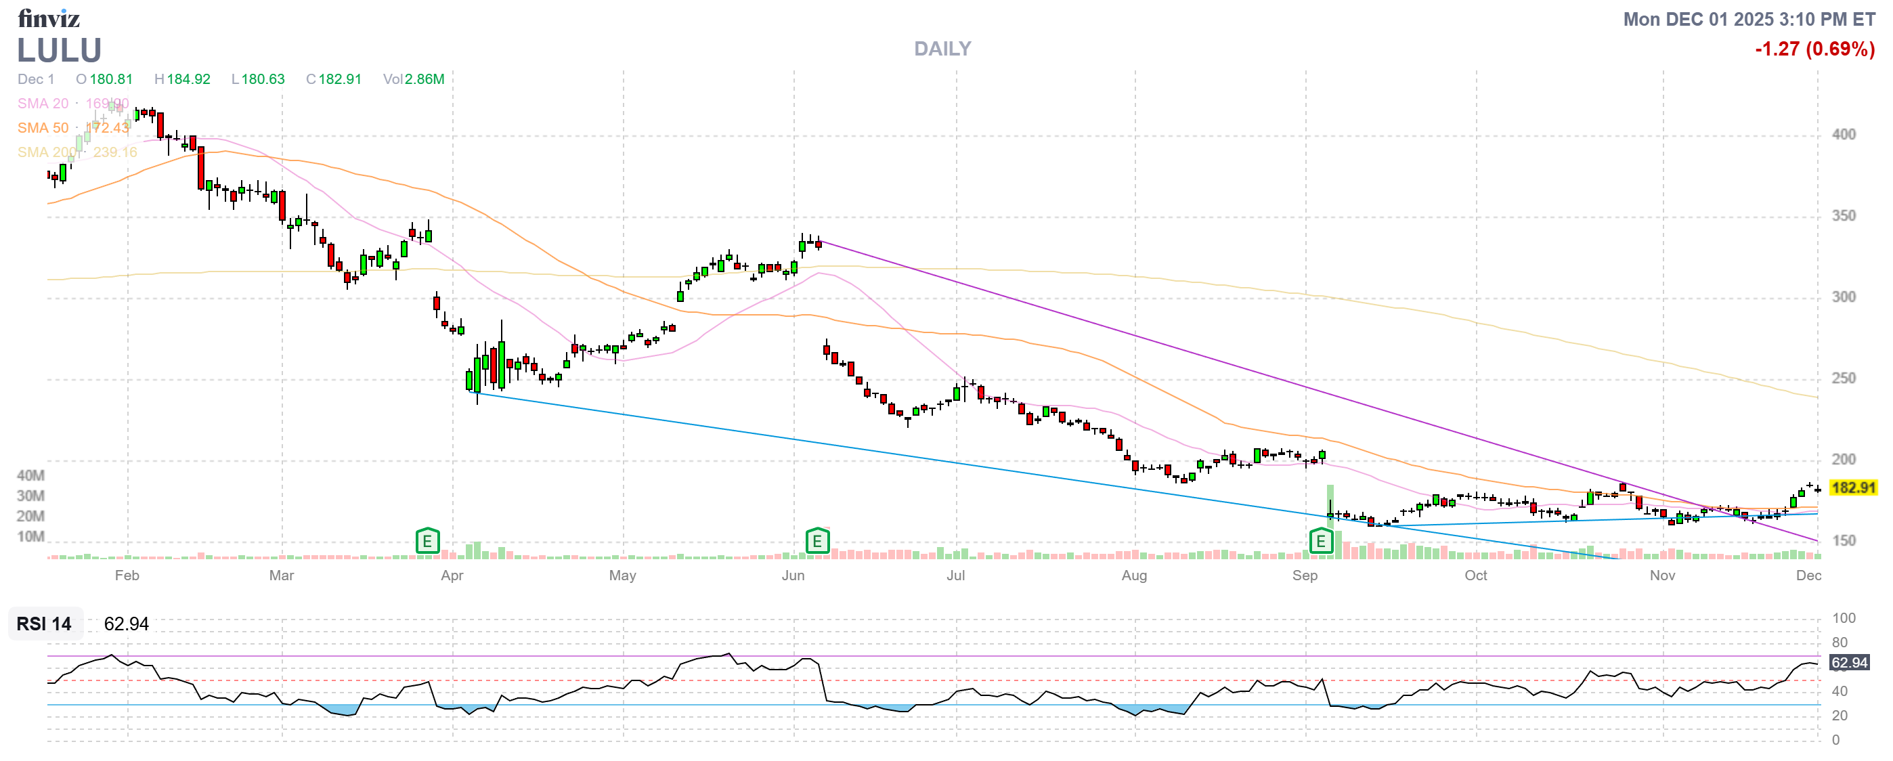Select the SMA 200 legend label
Screen dimensions: 1893x761
click(x=46, y=152)
